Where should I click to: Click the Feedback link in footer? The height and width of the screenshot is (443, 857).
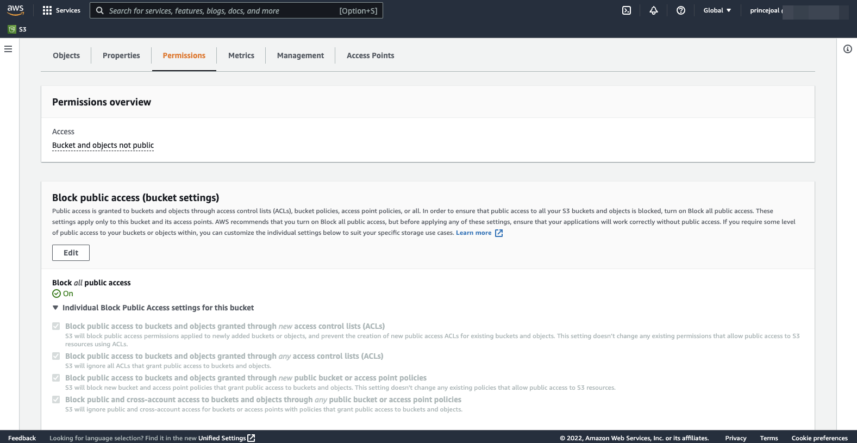tap(22, 438)
